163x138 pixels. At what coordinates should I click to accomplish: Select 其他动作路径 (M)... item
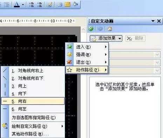[x=33, y=134]
